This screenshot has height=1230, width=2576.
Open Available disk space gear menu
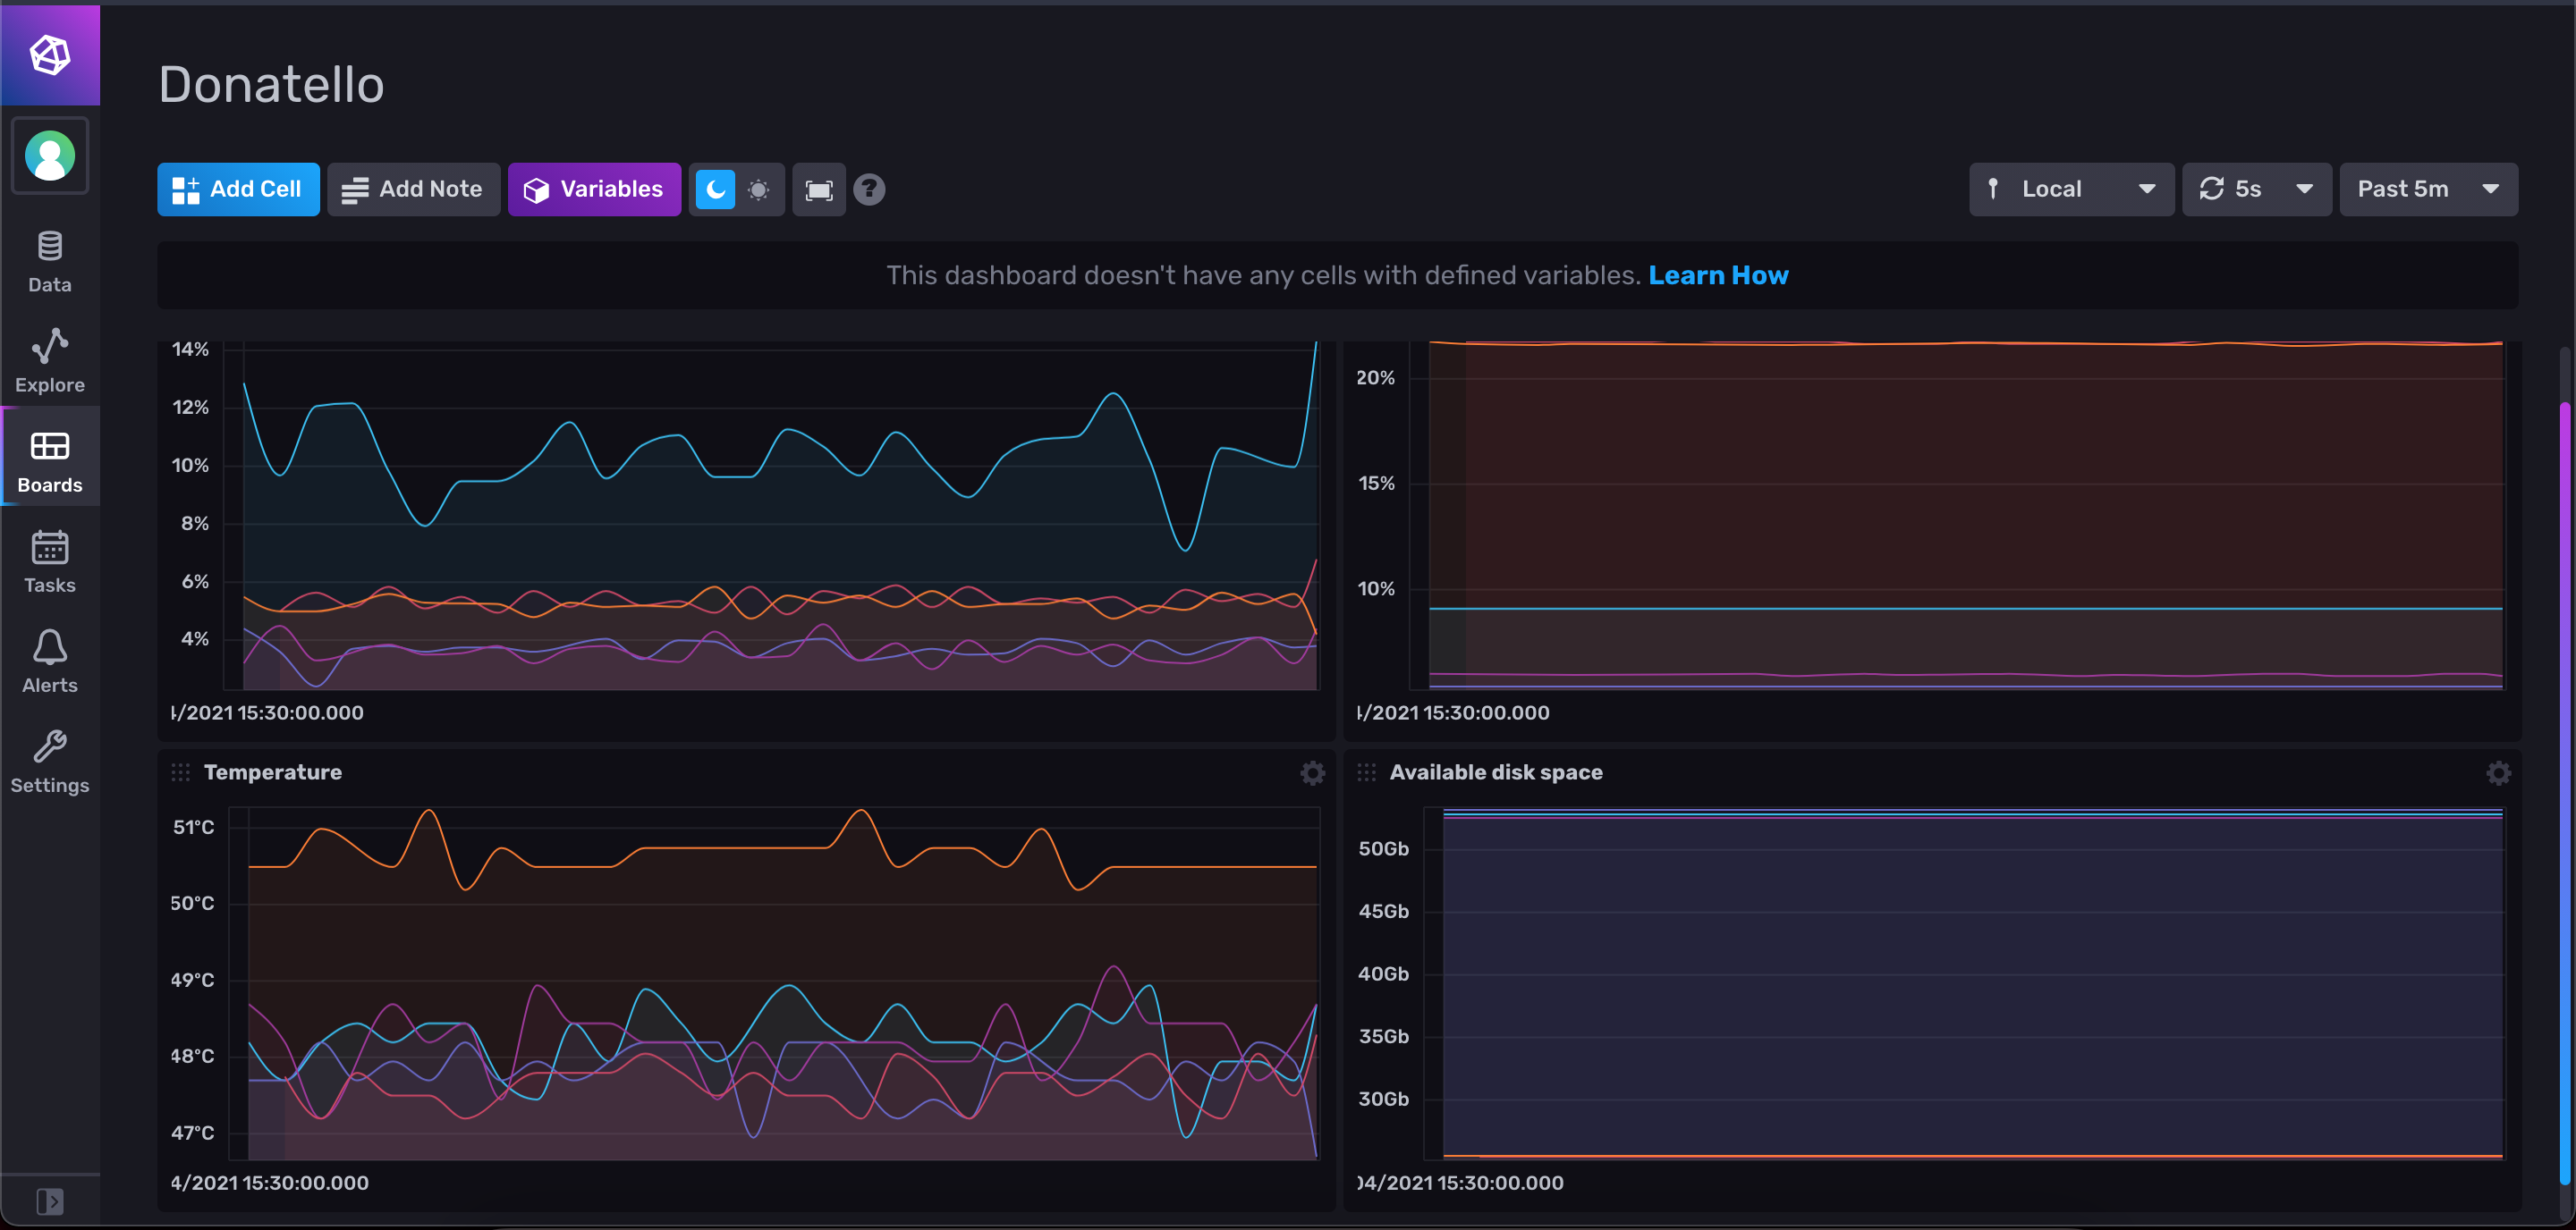[2497, 772]
